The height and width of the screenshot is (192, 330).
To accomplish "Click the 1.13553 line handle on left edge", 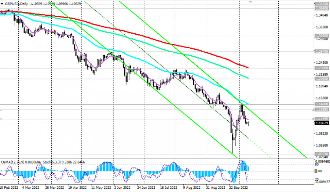I will pos(1,109).
